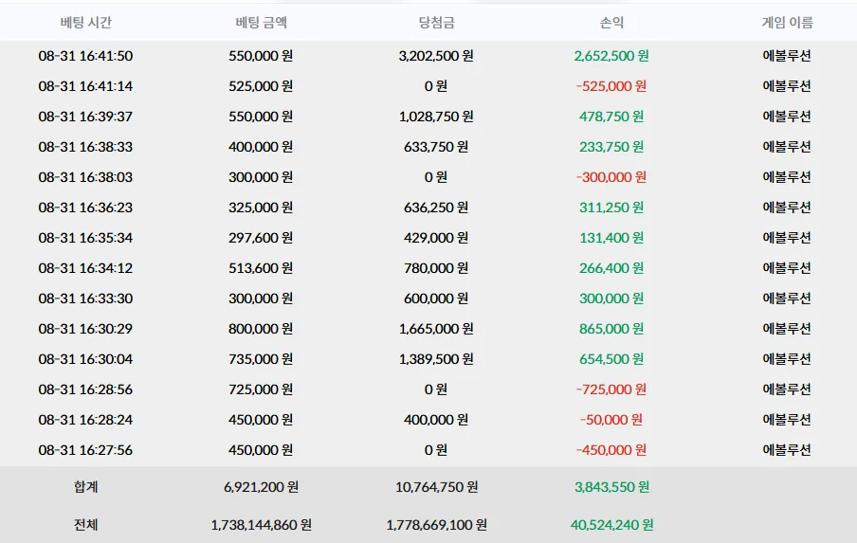Click the 게임 이름 column header

coord(787,23)
